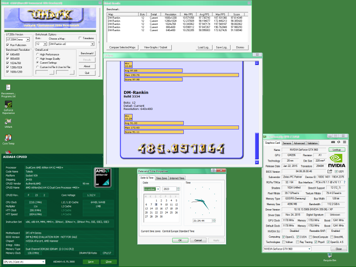Click OK in Date and Time Properties
Image resolution: width=356 pixels, height=267 pixels.
point(180,240)
